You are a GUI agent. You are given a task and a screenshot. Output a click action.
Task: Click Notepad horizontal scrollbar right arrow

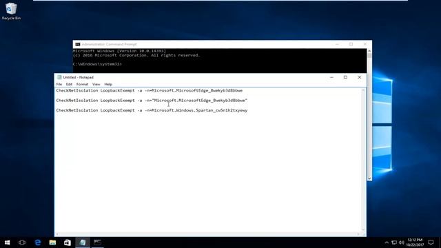358,234
